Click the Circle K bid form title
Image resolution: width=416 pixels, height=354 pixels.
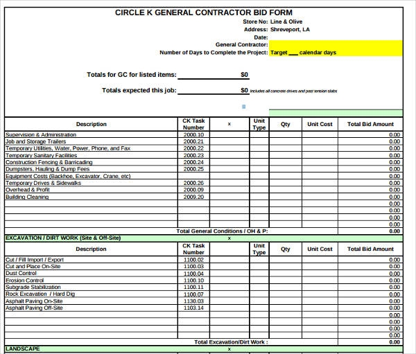click(x=203, y=12)
